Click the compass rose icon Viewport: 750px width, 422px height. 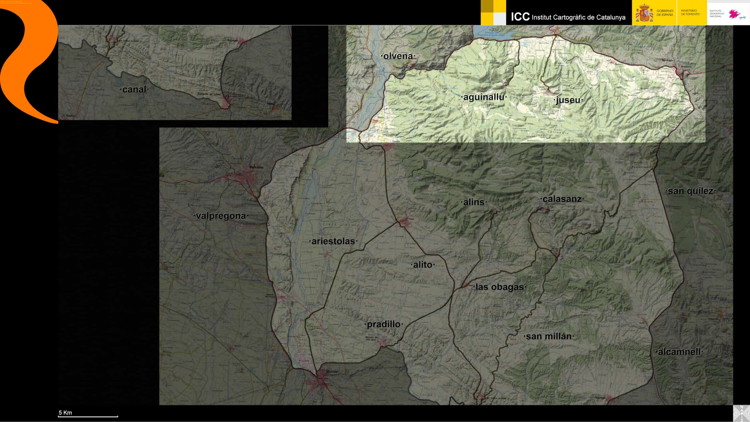pyautogui.click(x=742, y=413)
